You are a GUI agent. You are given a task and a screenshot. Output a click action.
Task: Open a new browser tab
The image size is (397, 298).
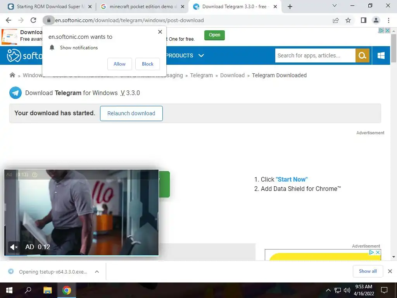tap(290, 7)
